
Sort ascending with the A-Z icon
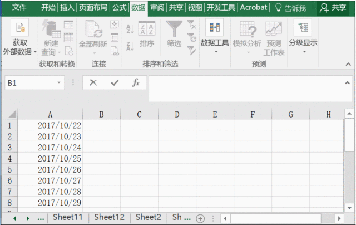click(130, 29)
